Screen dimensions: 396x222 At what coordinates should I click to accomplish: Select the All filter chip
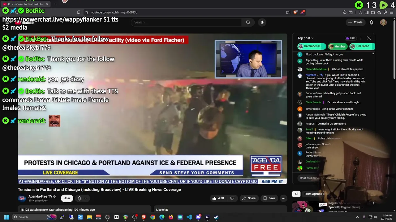296,194
